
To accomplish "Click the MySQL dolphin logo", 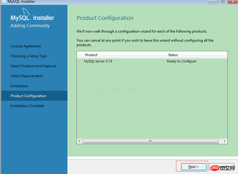I will click(x=26, y=11).
